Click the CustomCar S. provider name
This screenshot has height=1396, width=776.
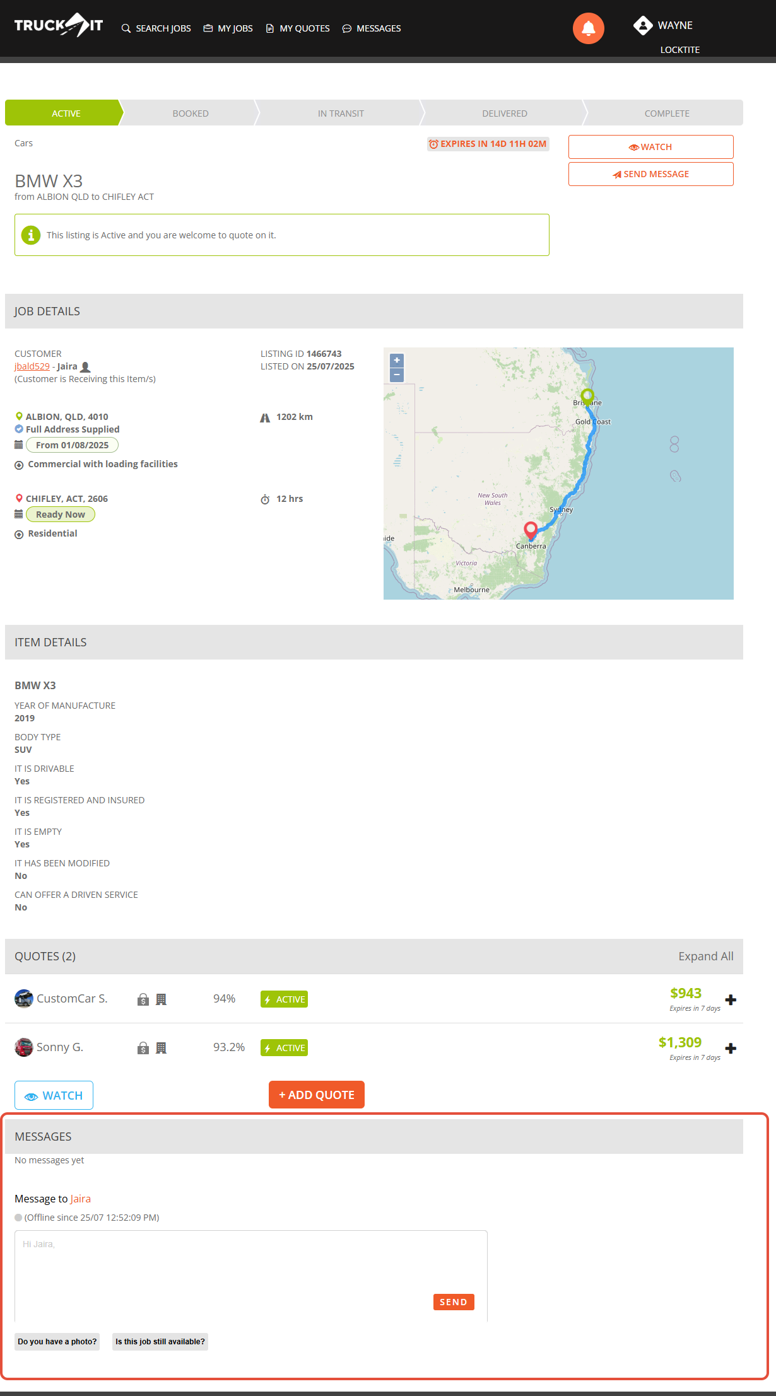pos(72,999)
